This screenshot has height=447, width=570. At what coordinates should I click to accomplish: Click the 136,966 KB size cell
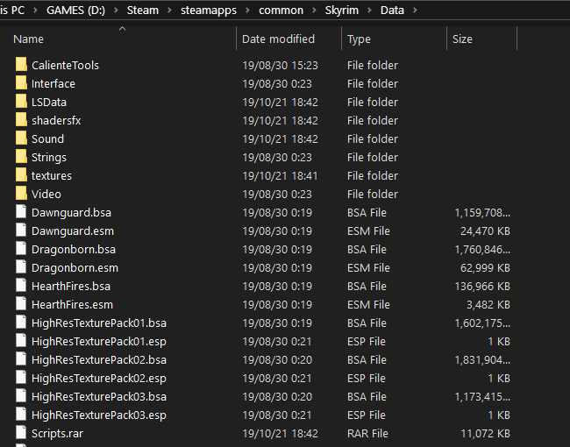click(482, 286)
